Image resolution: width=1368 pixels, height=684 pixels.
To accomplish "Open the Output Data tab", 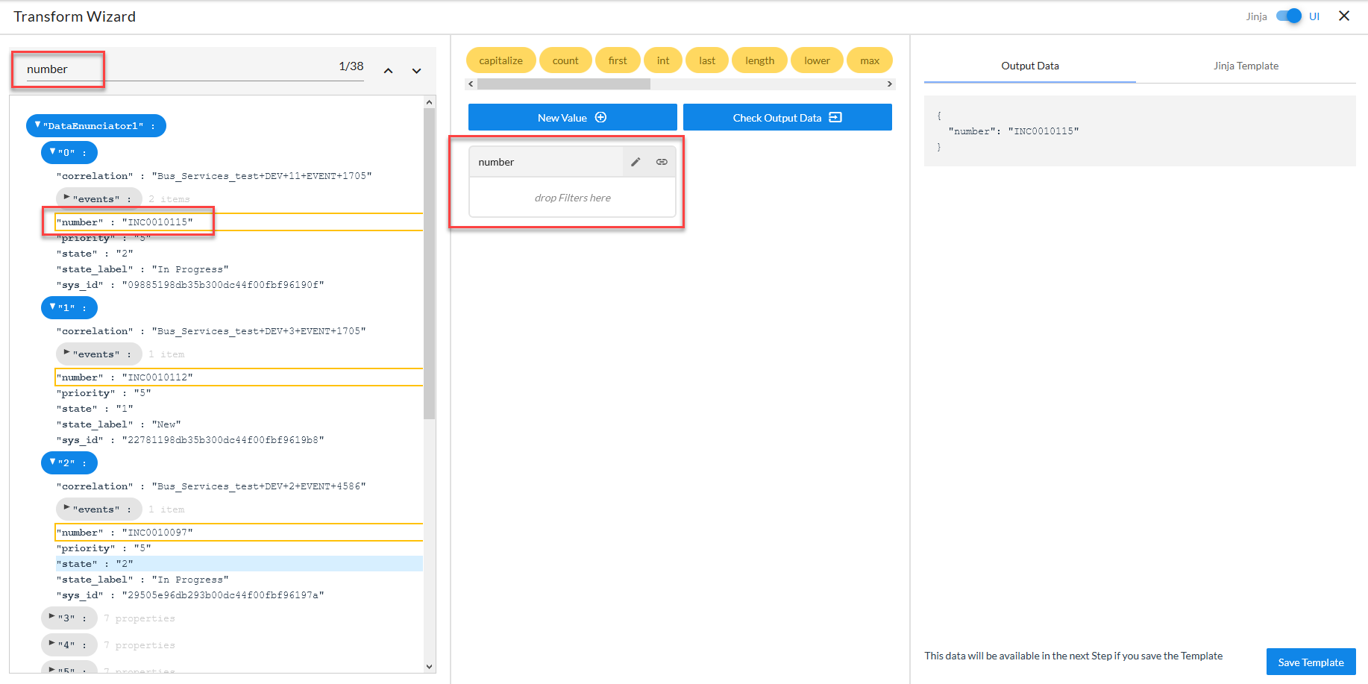I will pyautogui.click(x=1029, y=66).
